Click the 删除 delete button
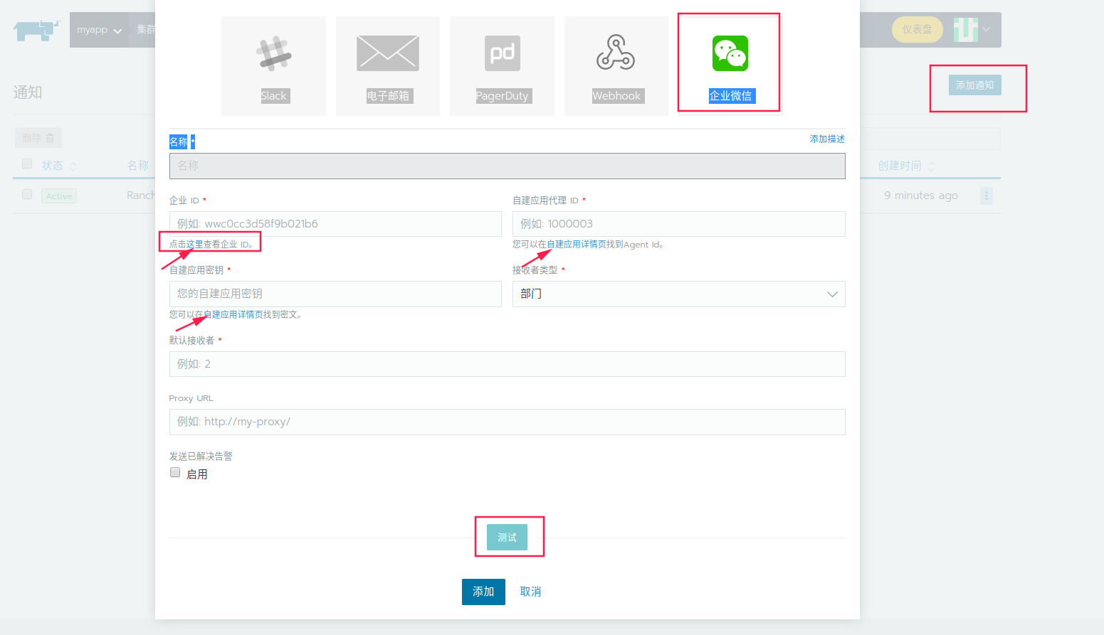 pyautogui.click(x=38, y=138)
